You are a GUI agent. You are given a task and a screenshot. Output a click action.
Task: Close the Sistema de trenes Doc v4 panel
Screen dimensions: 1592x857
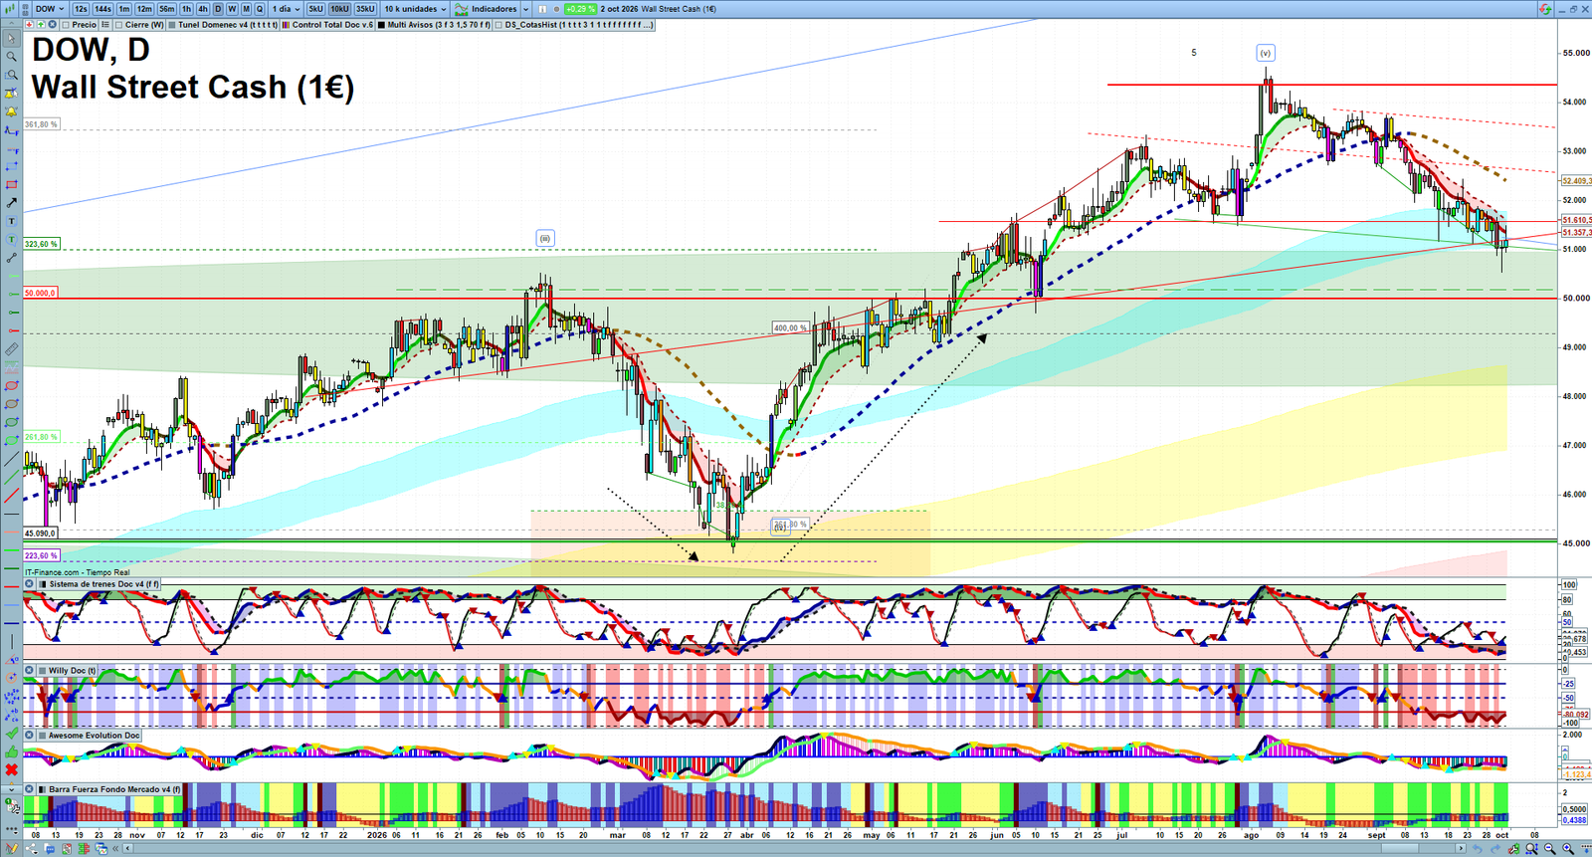click(29, 584)
